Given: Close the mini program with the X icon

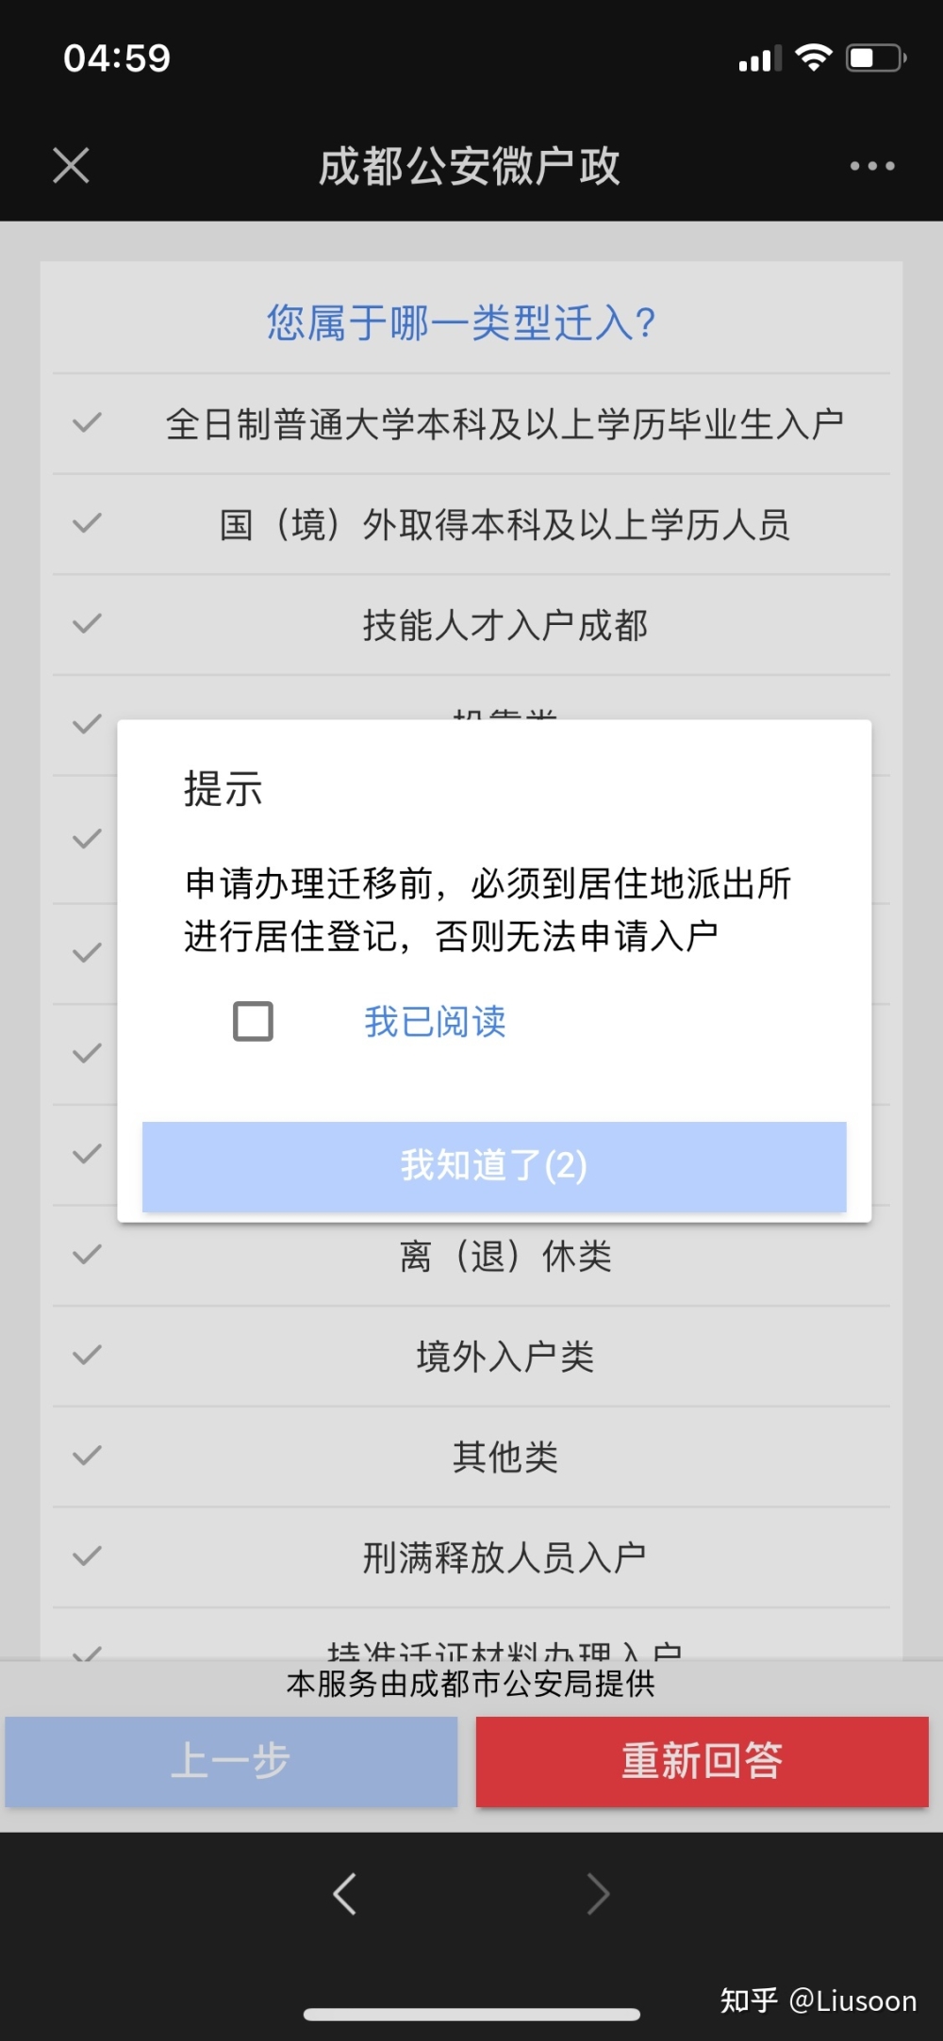Looking at the screenshot, I should tap(71, 166).
